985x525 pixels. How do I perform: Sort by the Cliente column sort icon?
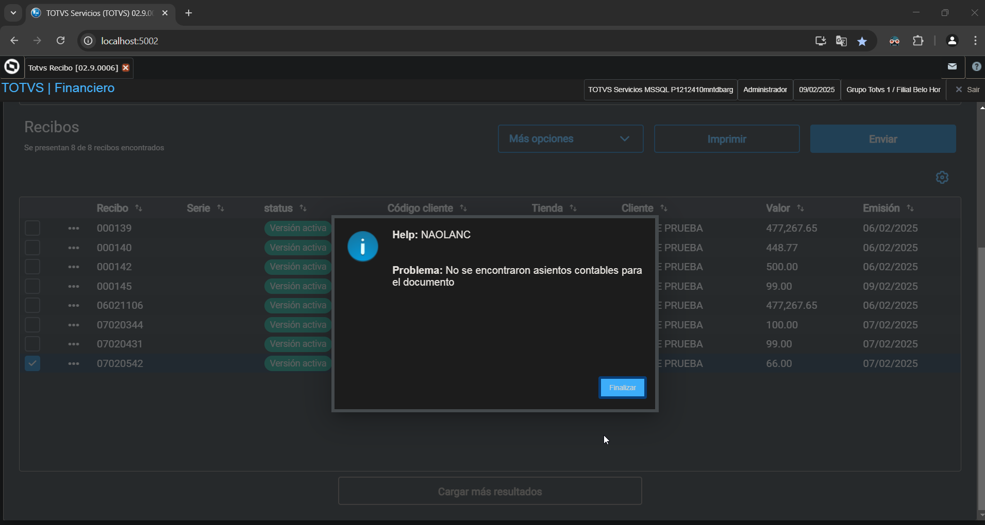point(664,208)
